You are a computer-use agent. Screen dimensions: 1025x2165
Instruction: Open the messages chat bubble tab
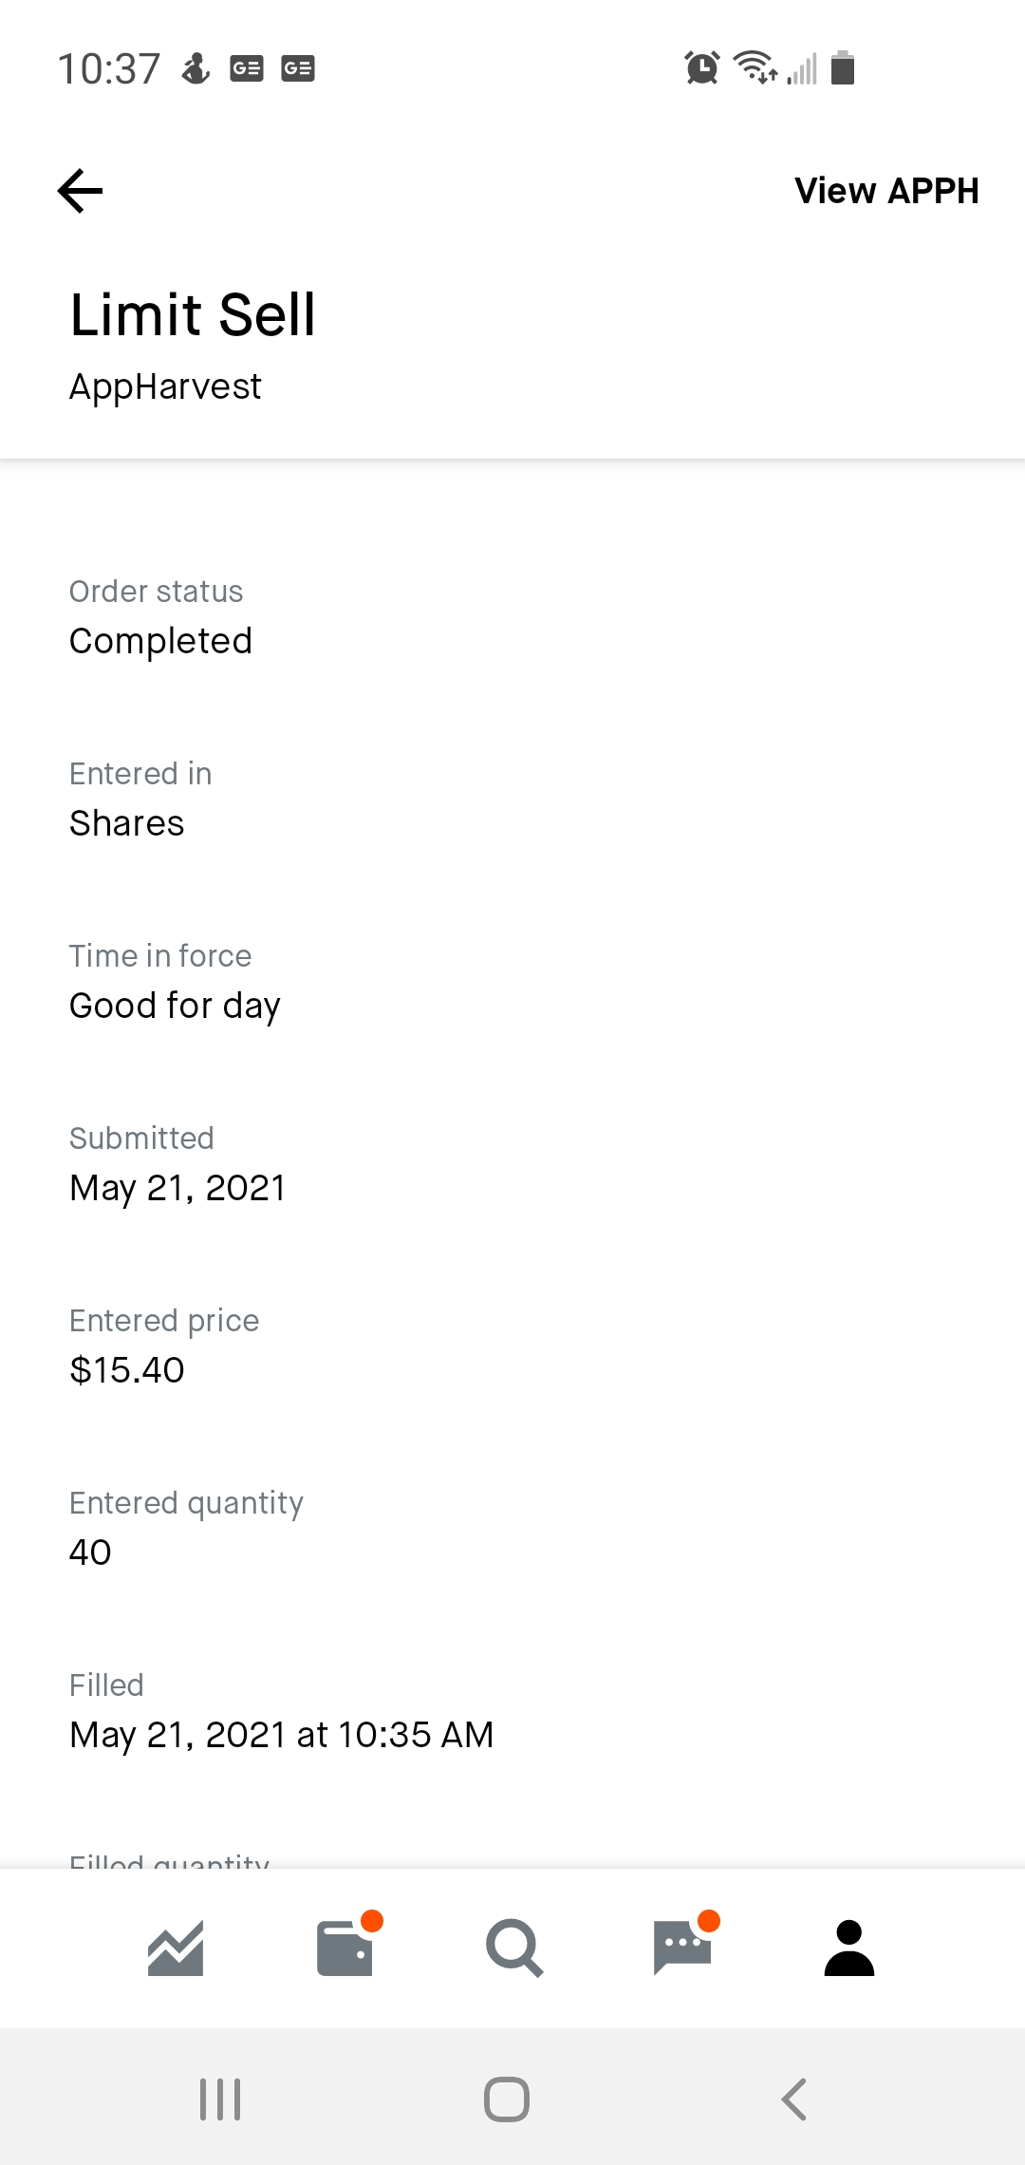[x=682, y=1948]
